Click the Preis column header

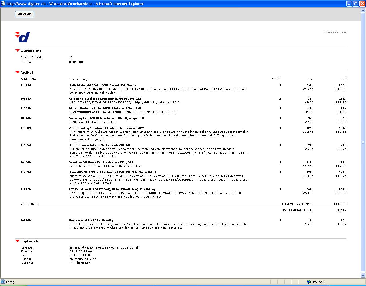[x=310, y=79]
